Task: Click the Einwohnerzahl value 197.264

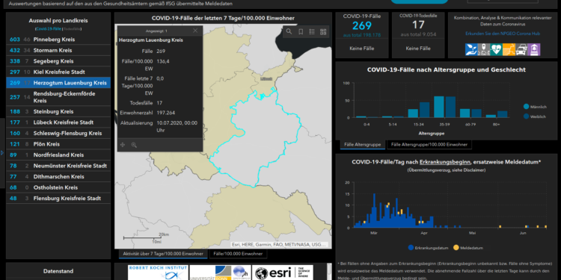Action: point(166,113)
